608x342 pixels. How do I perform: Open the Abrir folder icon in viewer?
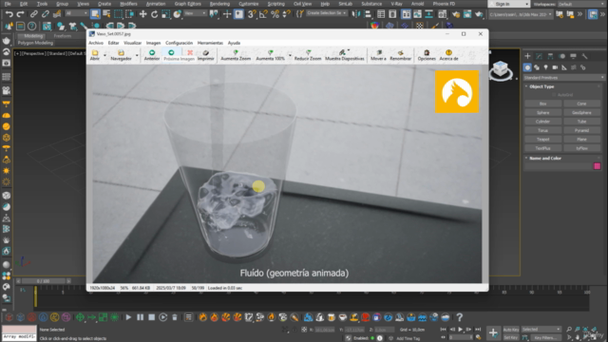pyautogui.click(x=95, y=55)
